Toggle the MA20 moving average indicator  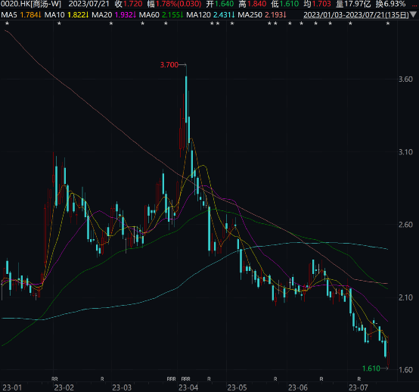coord(114,14)
